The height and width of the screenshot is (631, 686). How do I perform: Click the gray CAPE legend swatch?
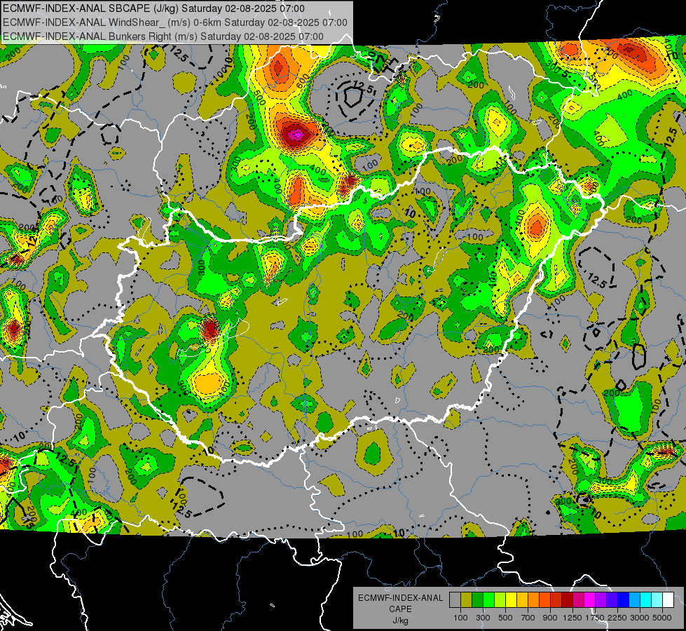455,599
